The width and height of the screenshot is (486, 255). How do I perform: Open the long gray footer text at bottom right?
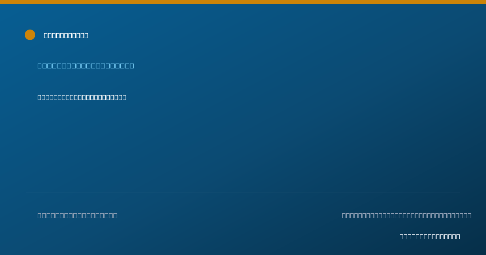407,215
